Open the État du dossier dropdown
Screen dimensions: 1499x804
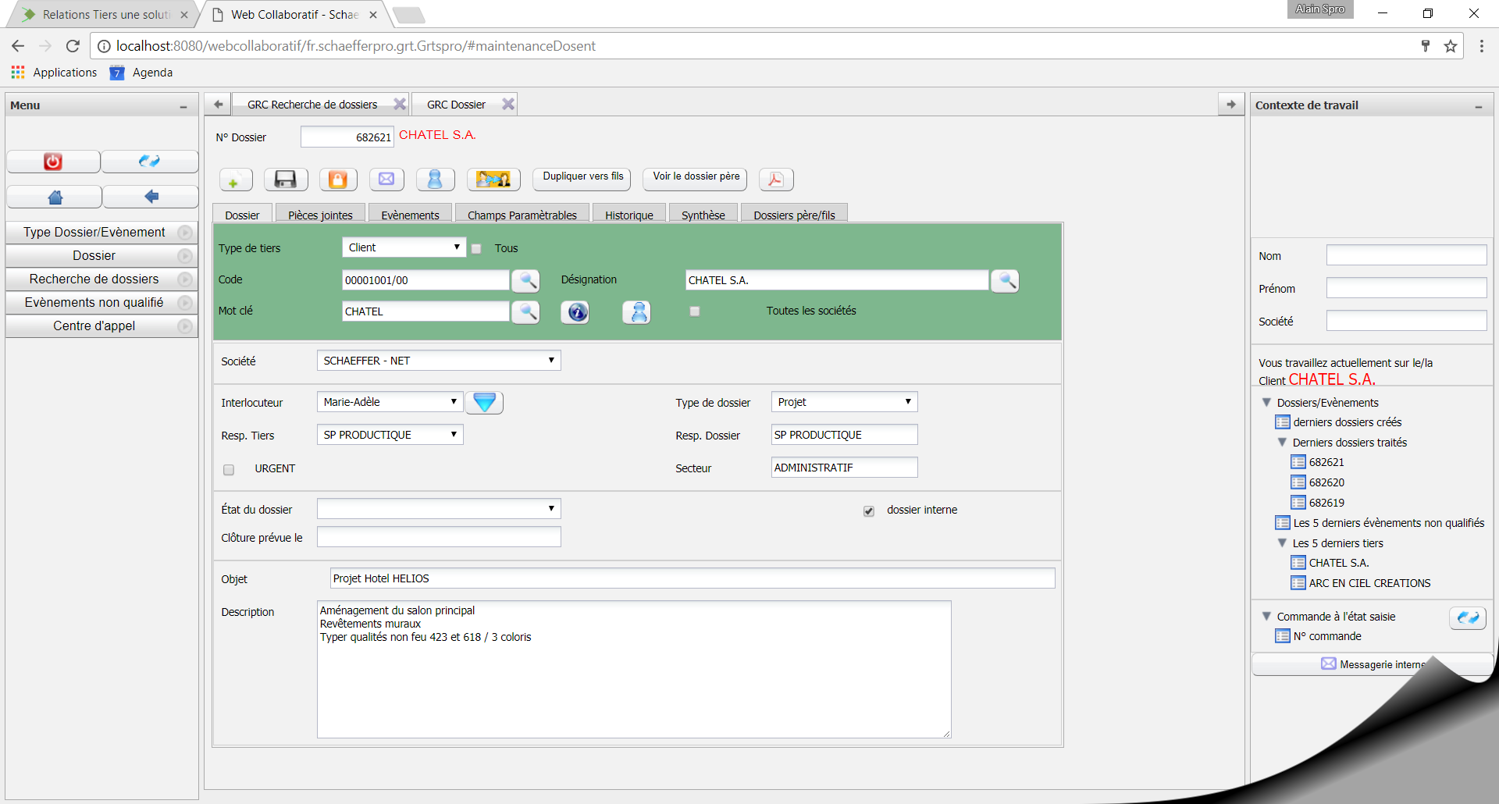pyautogui.click(x=438, y=508)
